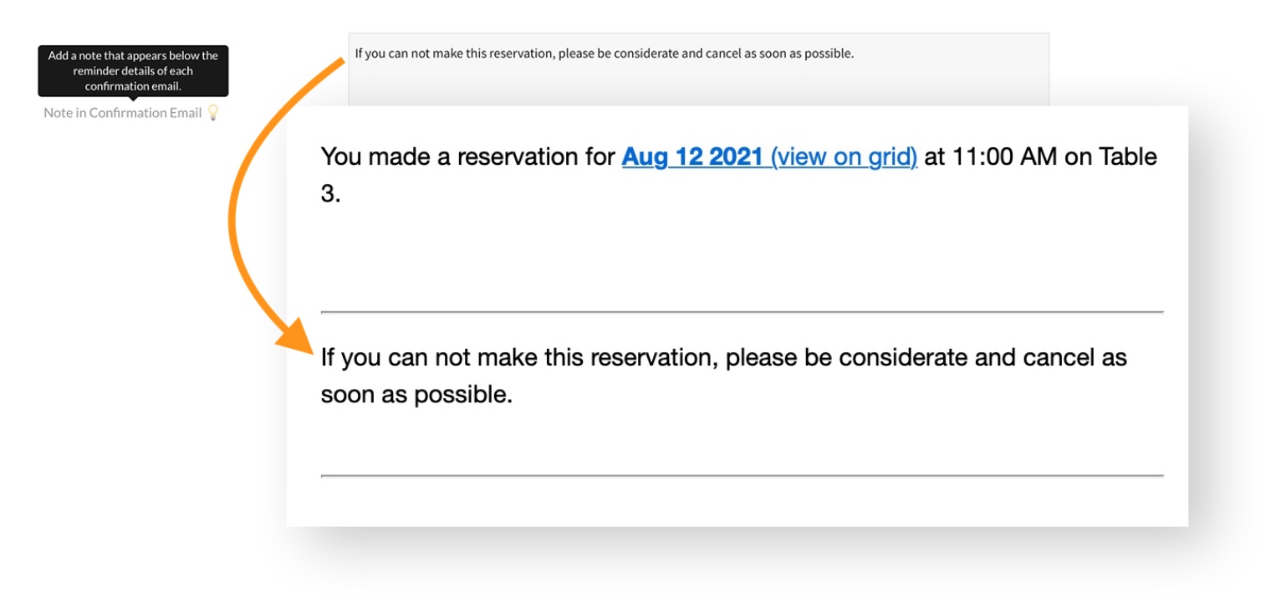Click the lightbulb hint icon
Screen dimensions: 1286x614
point(212,112)
